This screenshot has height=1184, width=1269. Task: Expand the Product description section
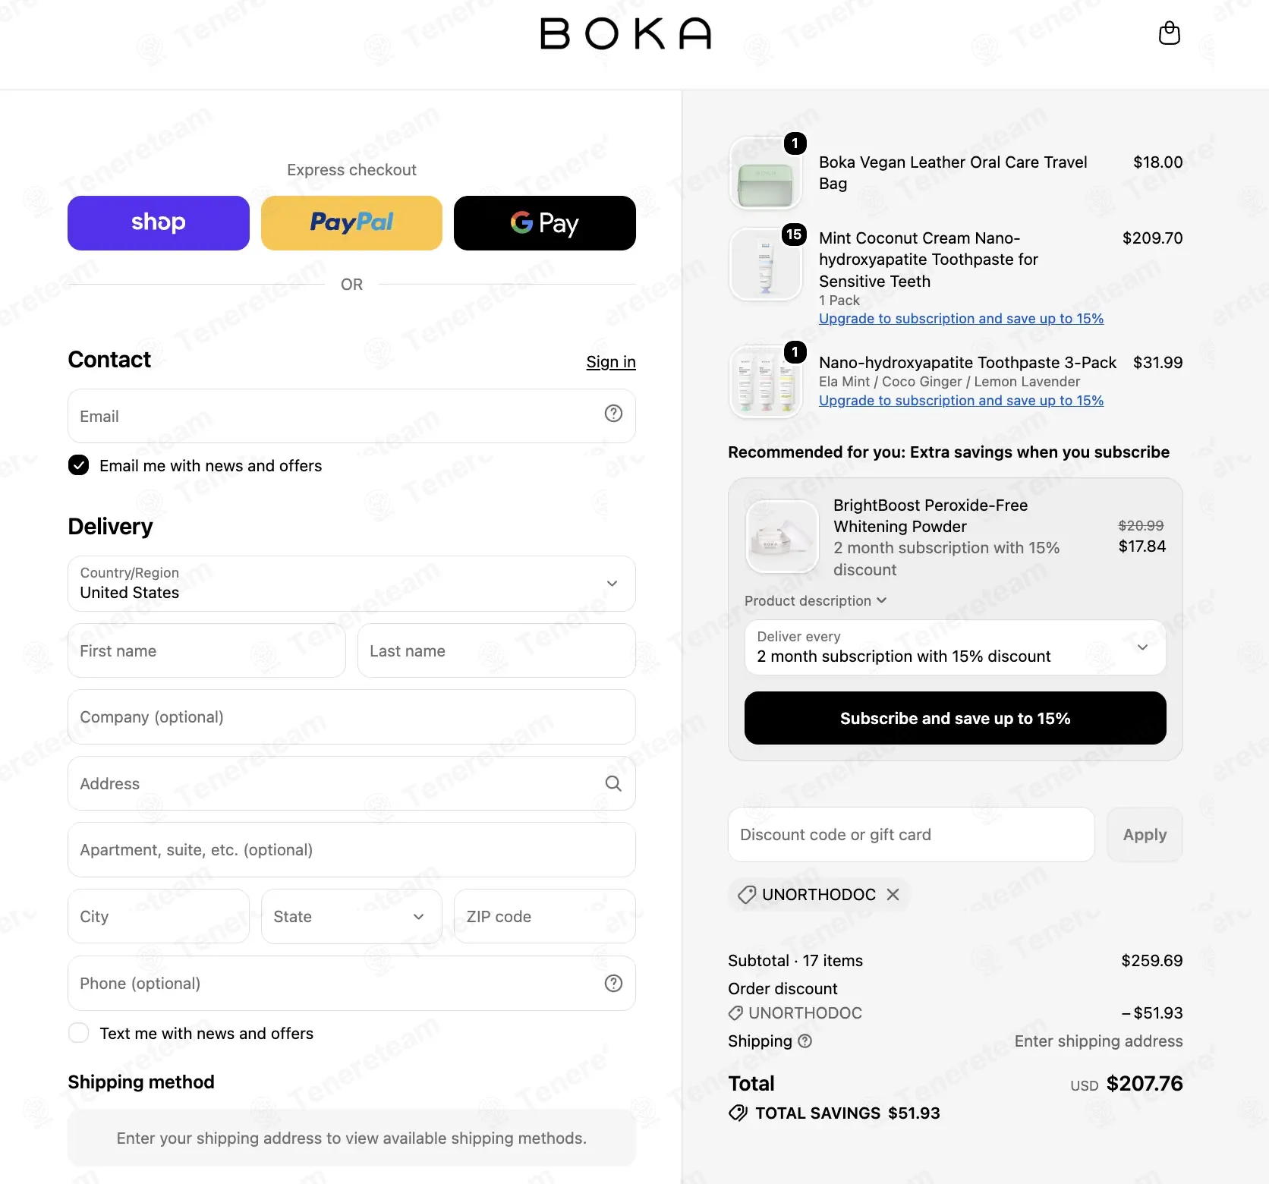(815, 601)
